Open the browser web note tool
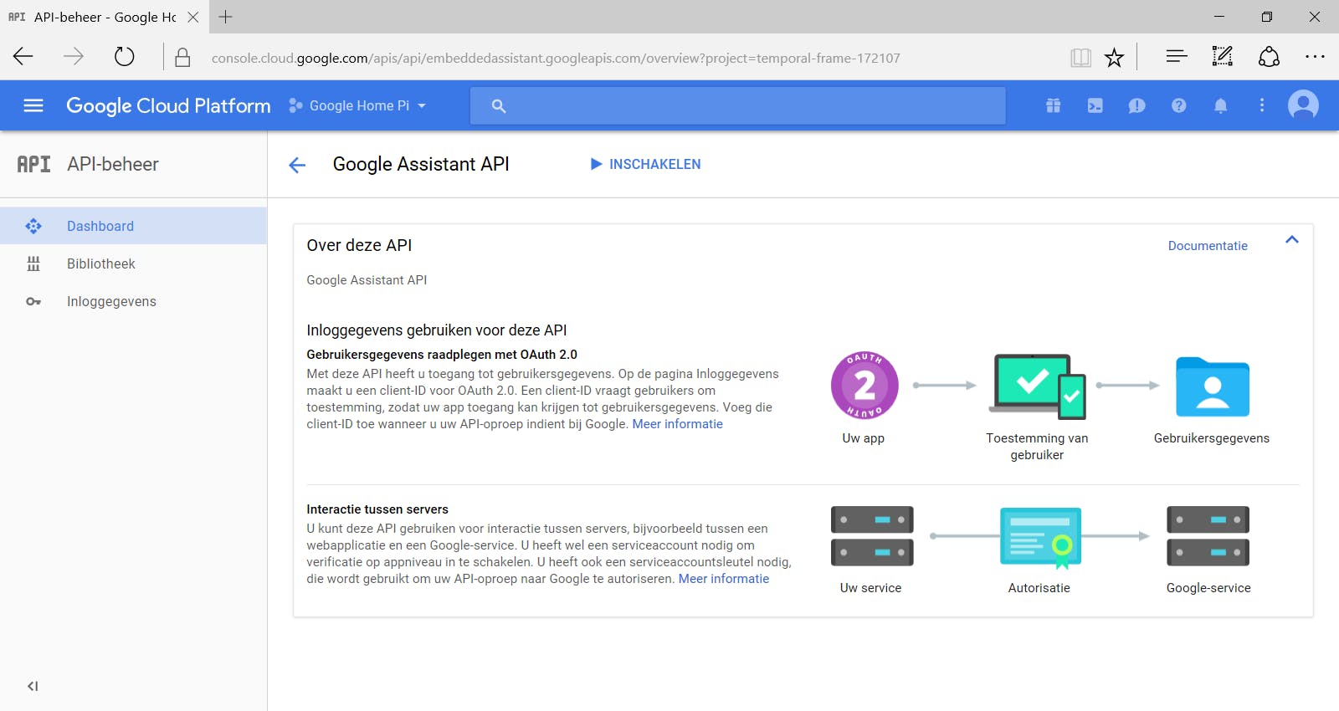 pos(1223,57)
